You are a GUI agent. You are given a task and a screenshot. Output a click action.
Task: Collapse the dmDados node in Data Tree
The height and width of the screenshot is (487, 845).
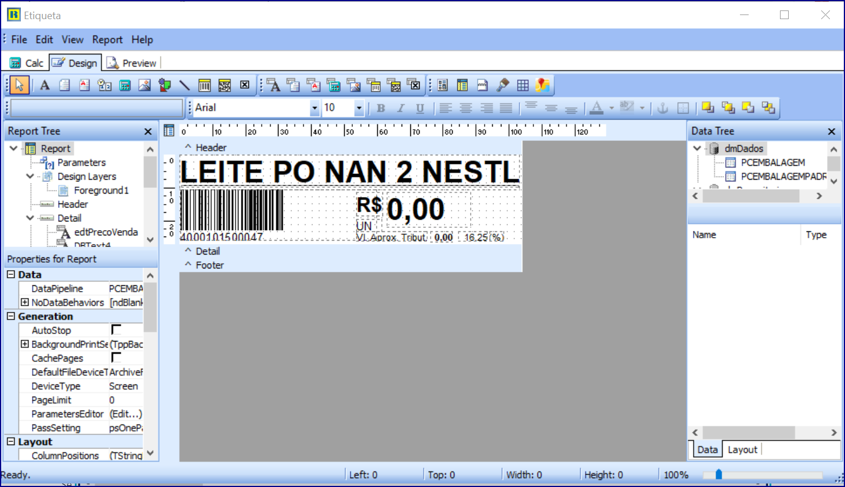pos(698,148)
